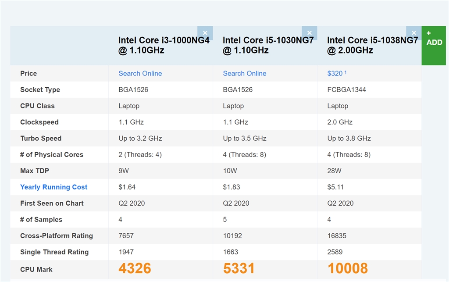449x282 pixels.
Task: Remove Intel Core i5-1038NG7 column with X
Action: (413, 33)
